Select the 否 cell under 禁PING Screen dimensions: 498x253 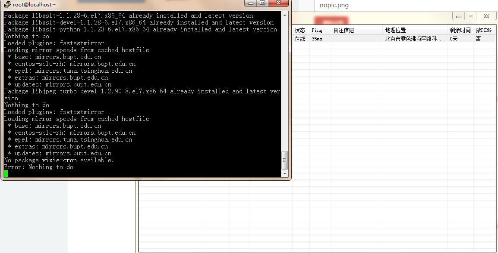[484, 39]
